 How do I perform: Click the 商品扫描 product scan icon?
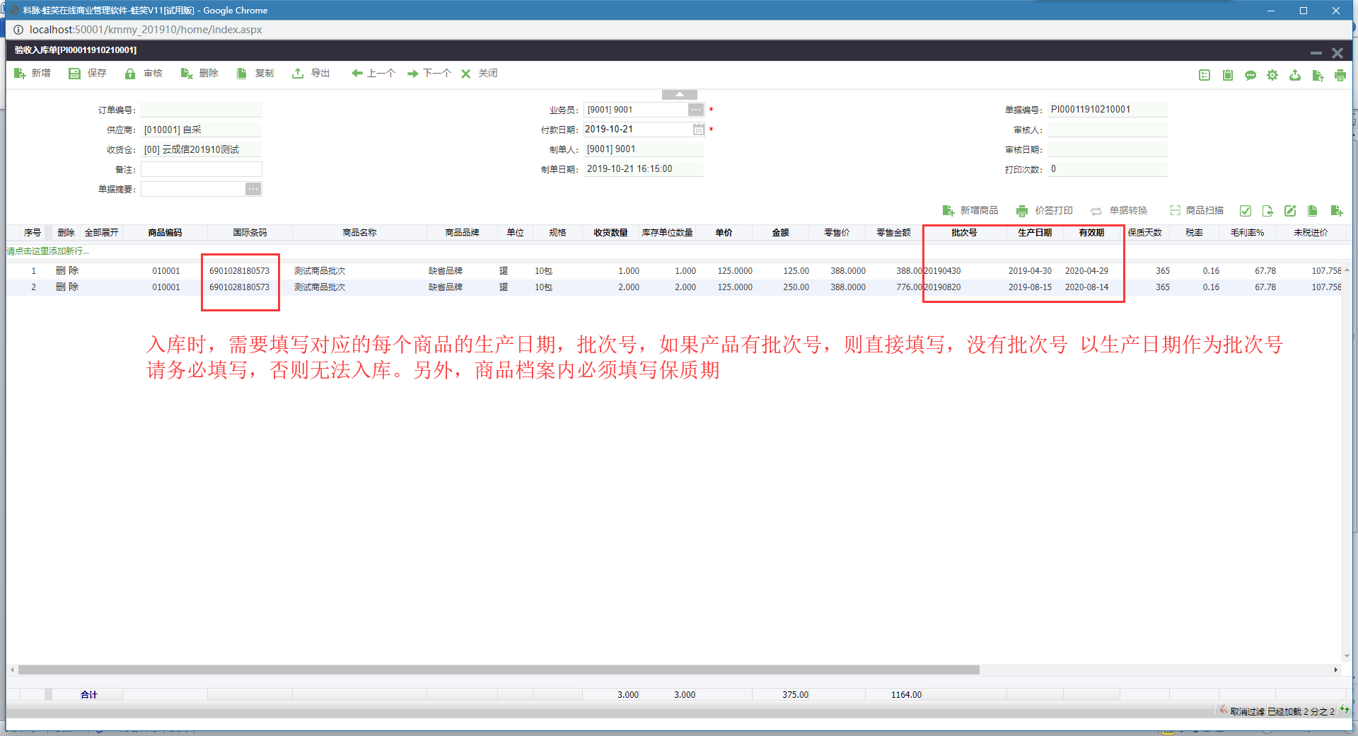click(x=1175, y=211)
